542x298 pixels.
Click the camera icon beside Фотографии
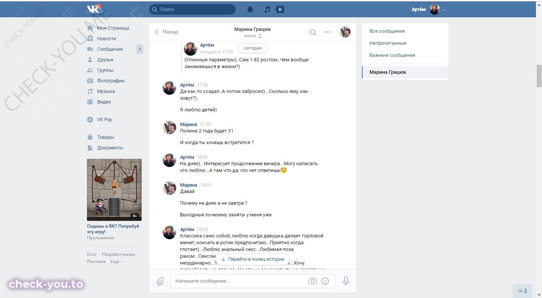(90, 81)
